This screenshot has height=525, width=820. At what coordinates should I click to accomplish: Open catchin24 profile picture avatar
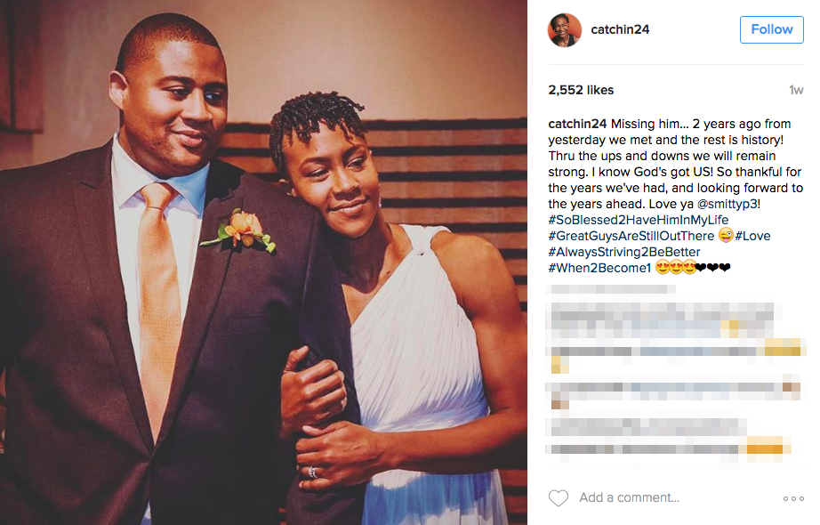point(564,30)
